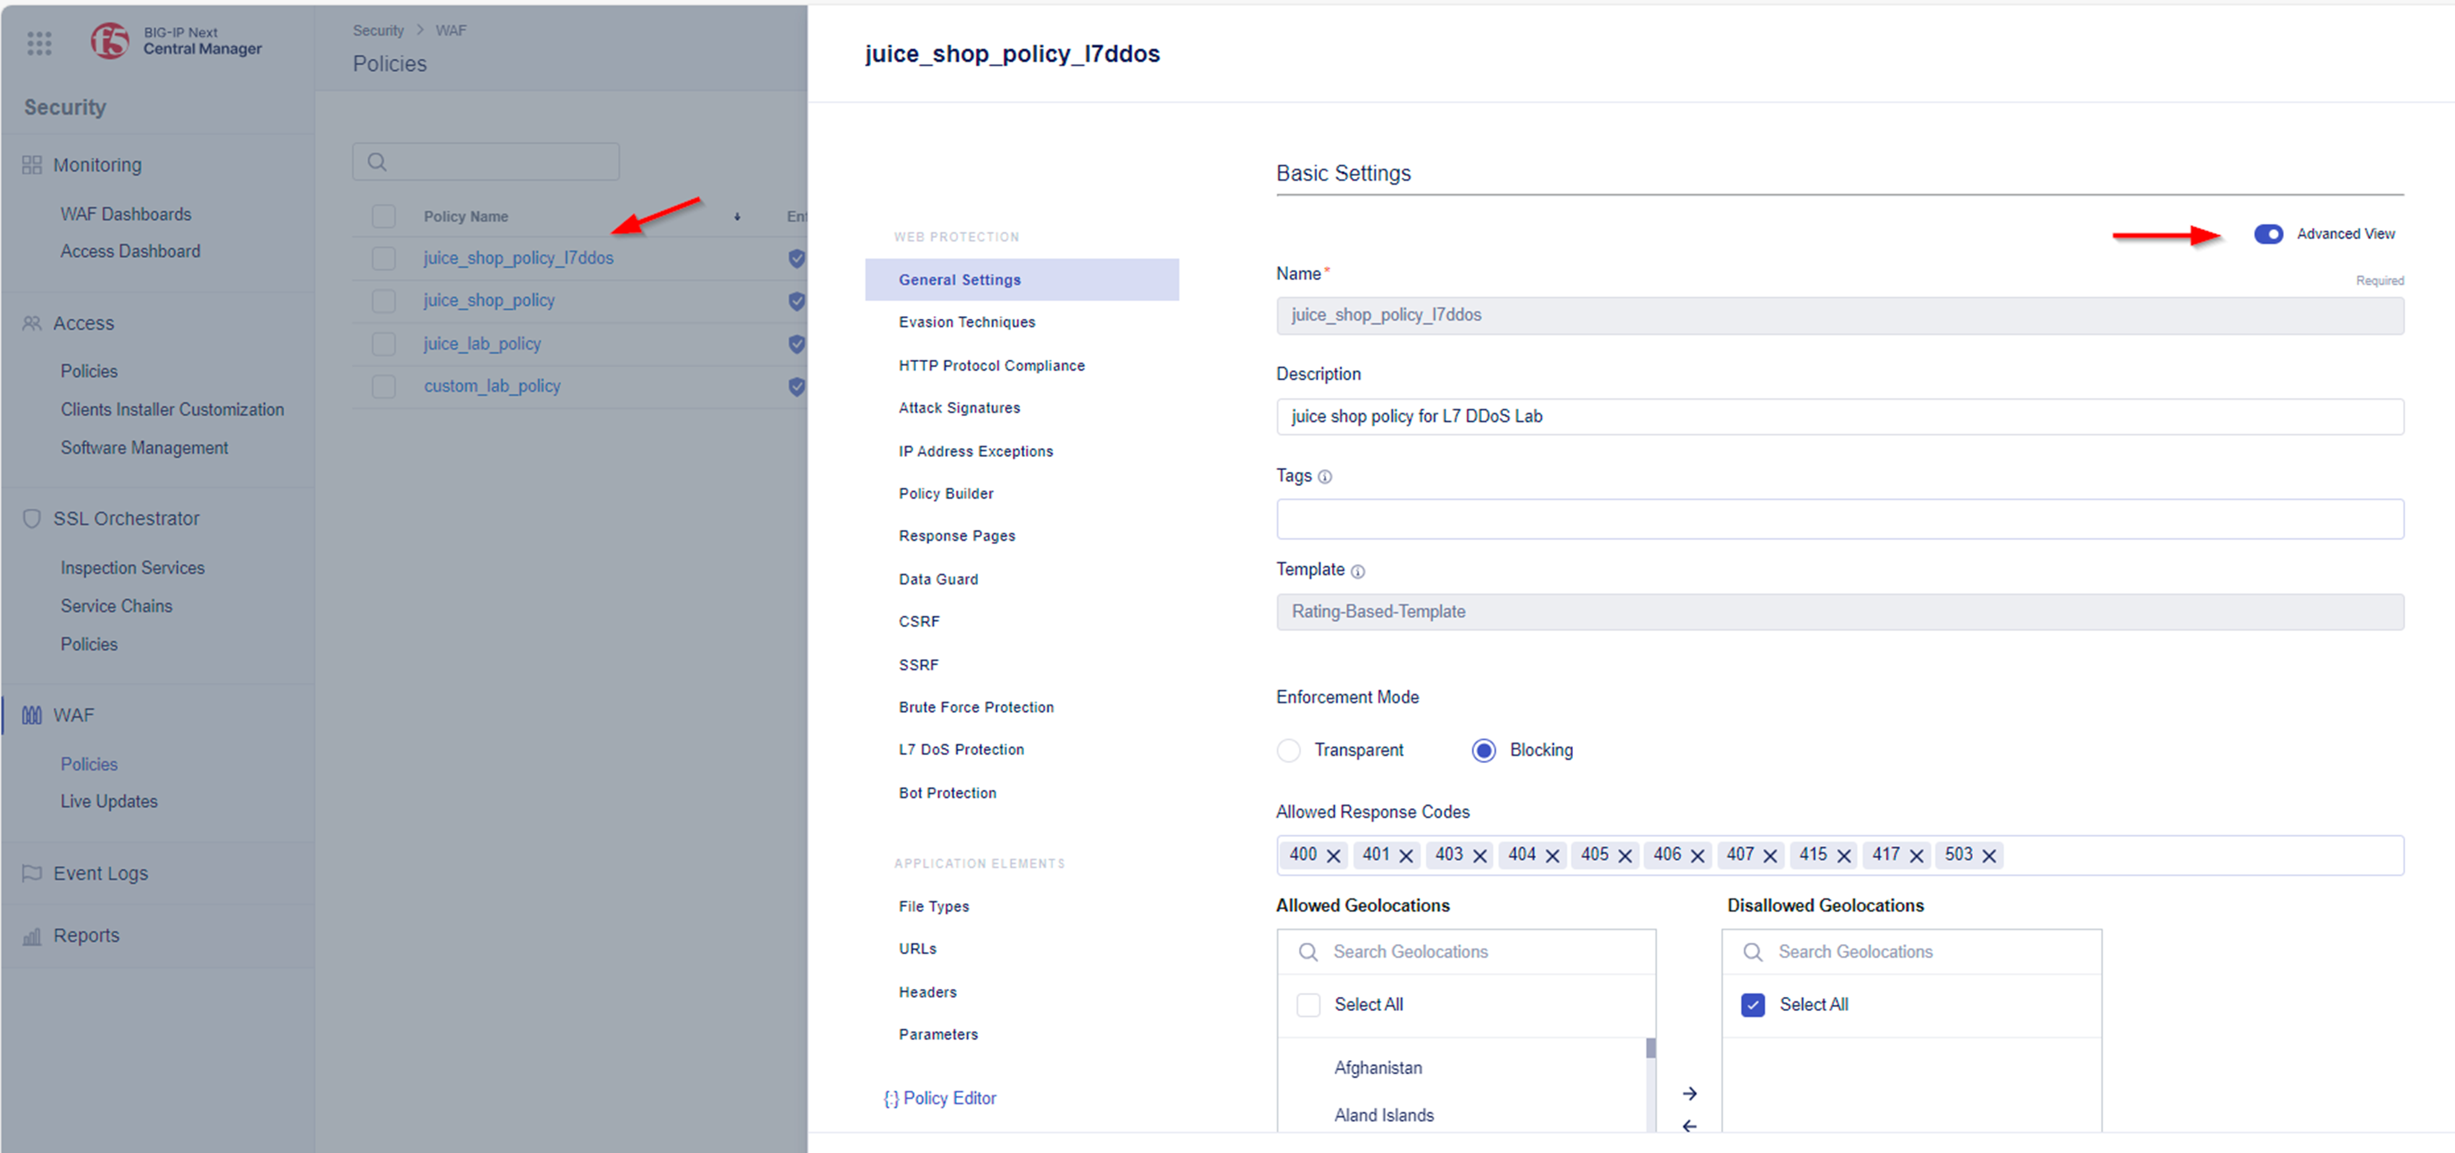Select Aland Islands in Allowed Geolocations

[1384, 1115]
